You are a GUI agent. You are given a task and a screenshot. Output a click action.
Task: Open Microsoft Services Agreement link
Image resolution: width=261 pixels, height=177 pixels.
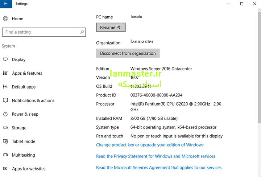click(x=159, y=168)
